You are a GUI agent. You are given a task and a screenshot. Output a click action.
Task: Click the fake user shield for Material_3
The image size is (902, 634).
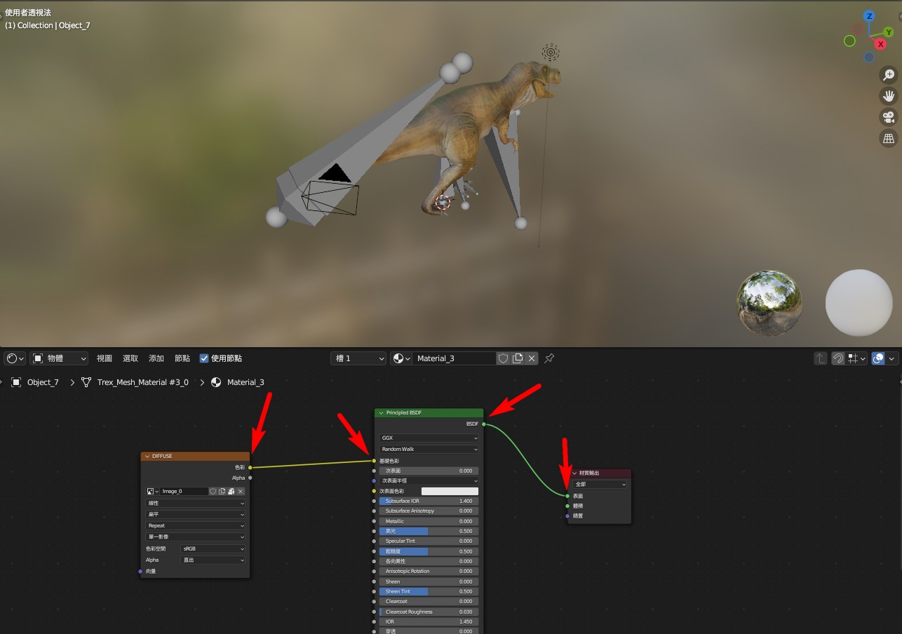[503, 358]
